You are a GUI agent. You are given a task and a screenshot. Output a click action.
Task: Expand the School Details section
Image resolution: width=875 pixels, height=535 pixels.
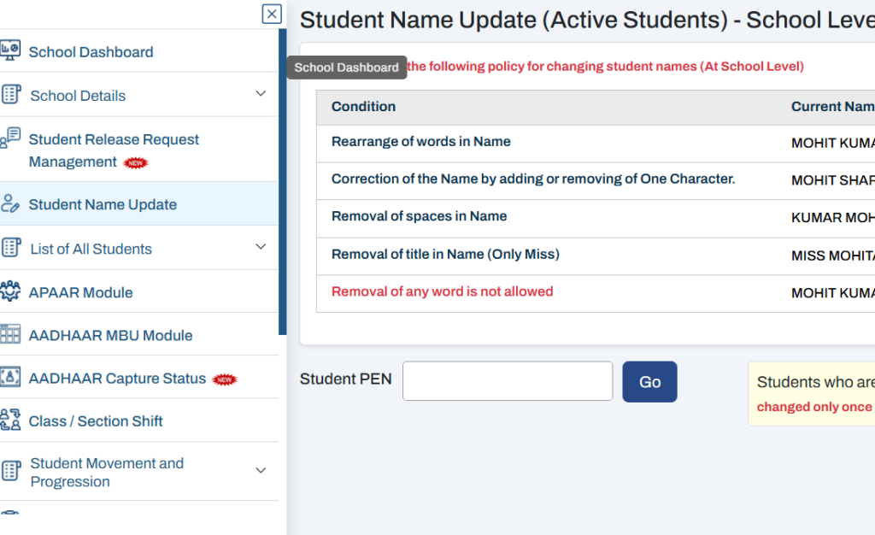(261, 94)
